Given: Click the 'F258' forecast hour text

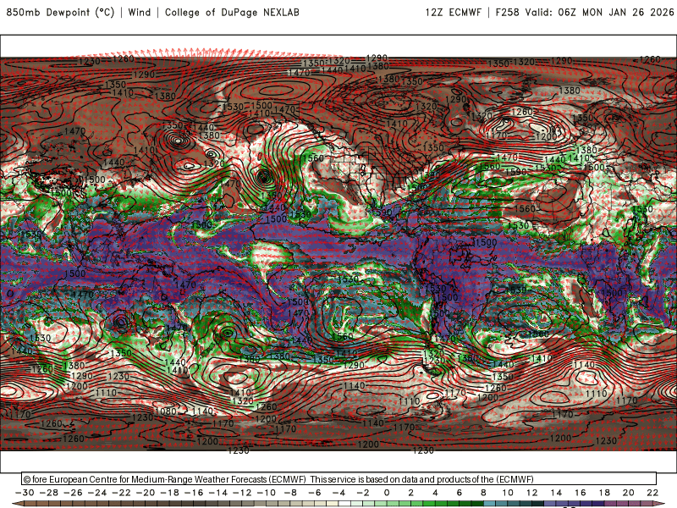Looking at the screenshot, I should click(507, 12).
